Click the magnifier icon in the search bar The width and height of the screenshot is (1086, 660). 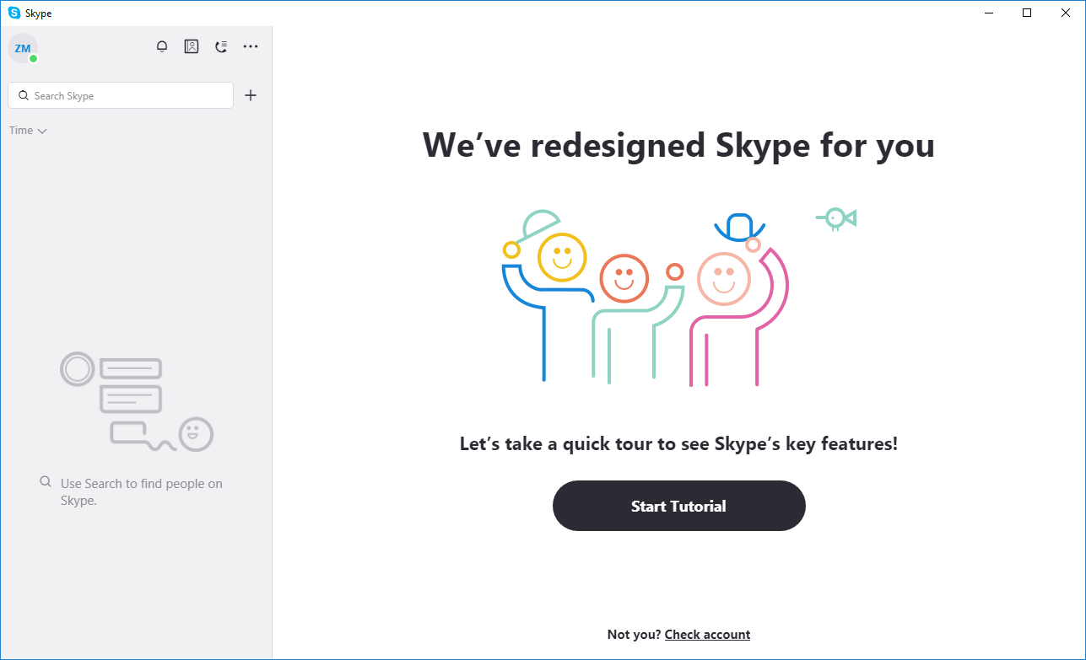click(23, 95)
